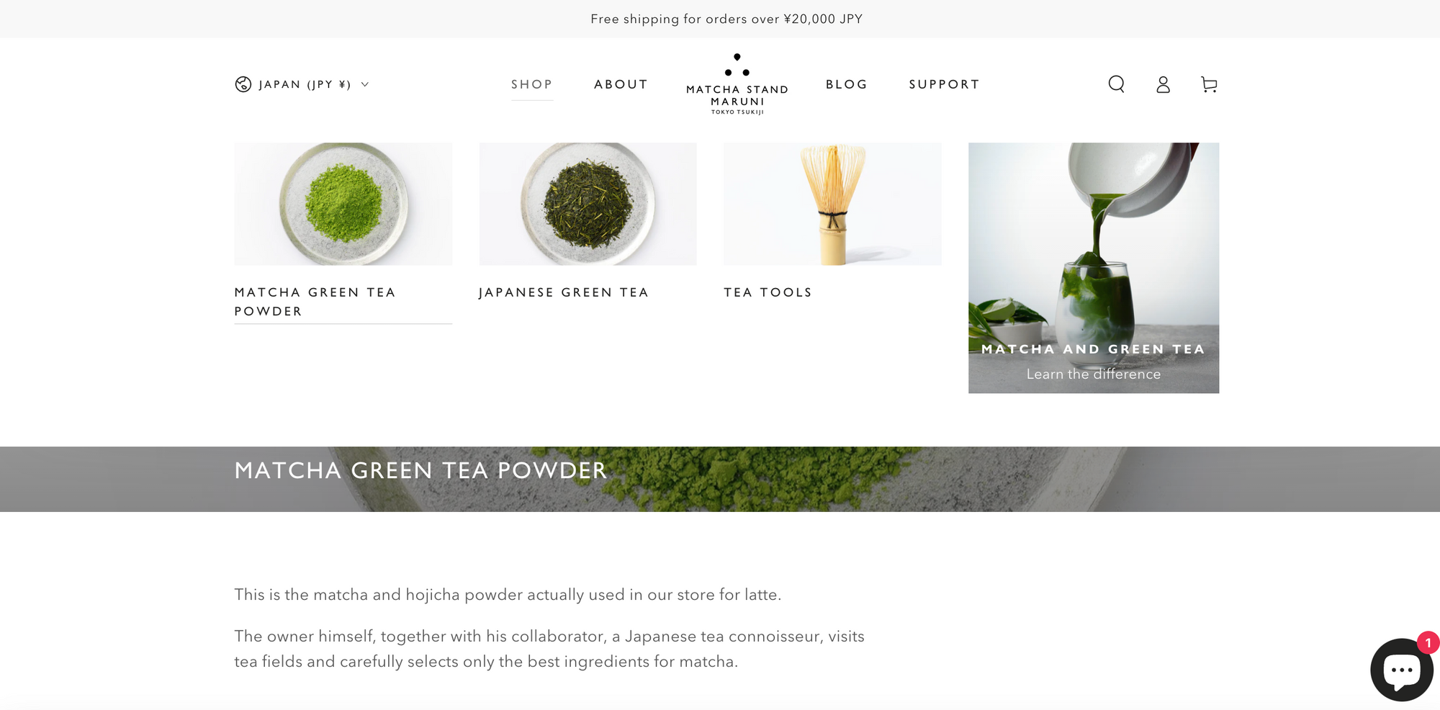Open the shopping cart icon
Screen dimensions: 1440x710
(1209, 84)
